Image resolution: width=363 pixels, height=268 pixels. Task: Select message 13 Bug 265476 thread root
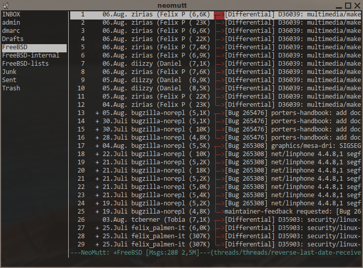pyautogui.click(x=215, y=113)
